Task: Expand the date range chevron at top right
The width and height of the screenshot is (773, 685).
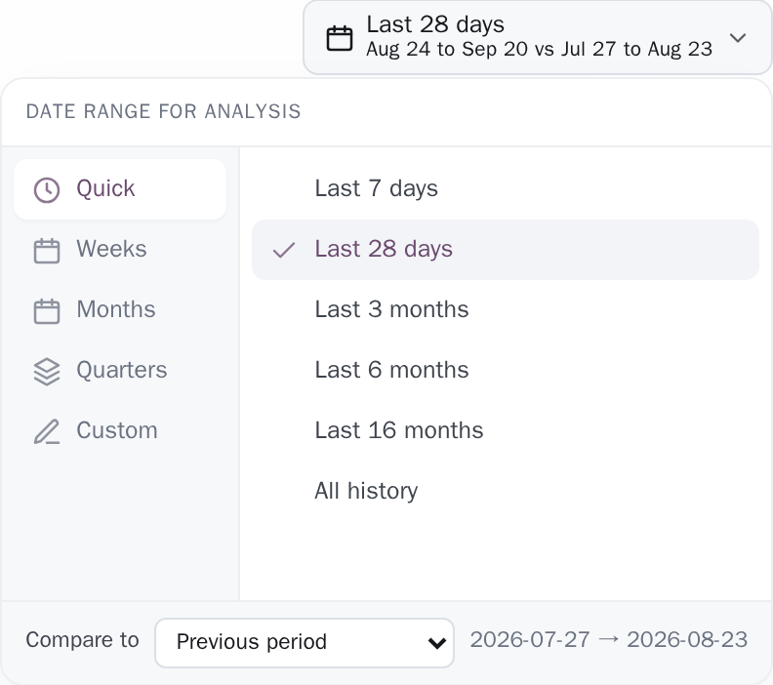Action: [738, 37]
